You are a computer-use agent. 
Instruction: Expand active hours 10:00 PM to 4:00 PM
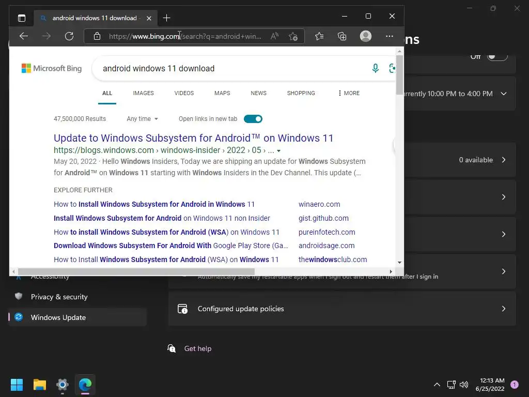[x=504, y=94]
